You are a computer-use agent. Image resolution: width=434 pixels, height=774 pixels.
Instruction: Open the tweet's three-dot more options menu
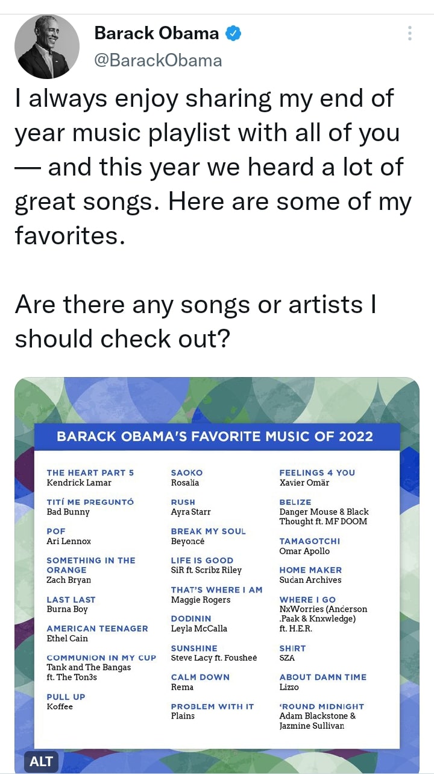click(410, 33)
